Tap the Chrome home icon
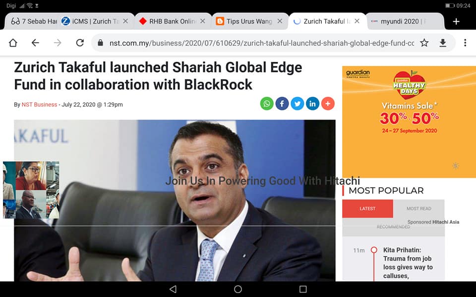The width and height of the screenshot is (476, 297). (13, 43)
